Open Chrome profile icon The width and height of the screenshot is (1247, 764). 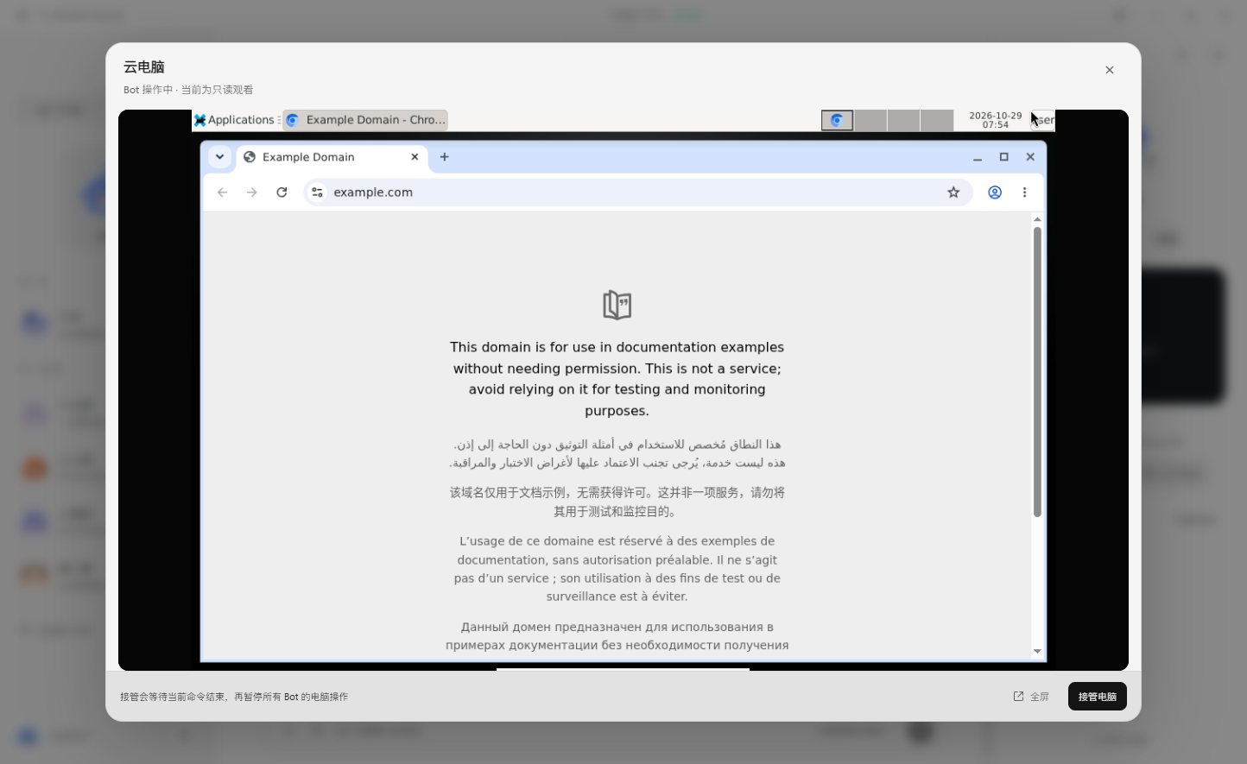coord(995,193)
